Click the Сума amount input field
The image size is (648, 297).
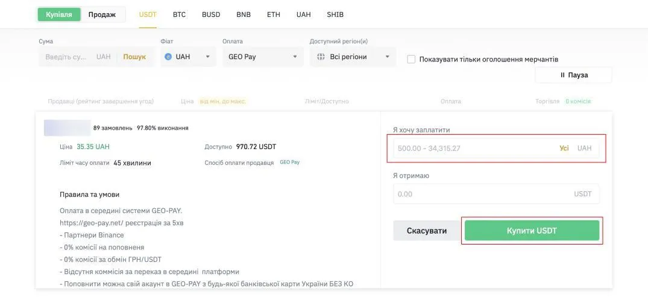[x=66, y=57]
